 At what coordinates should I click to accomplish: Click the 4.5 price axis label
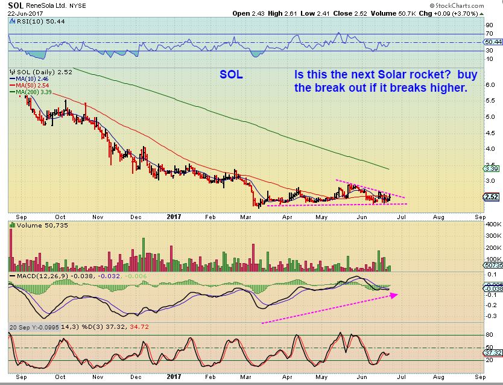(x=490, y=133)
